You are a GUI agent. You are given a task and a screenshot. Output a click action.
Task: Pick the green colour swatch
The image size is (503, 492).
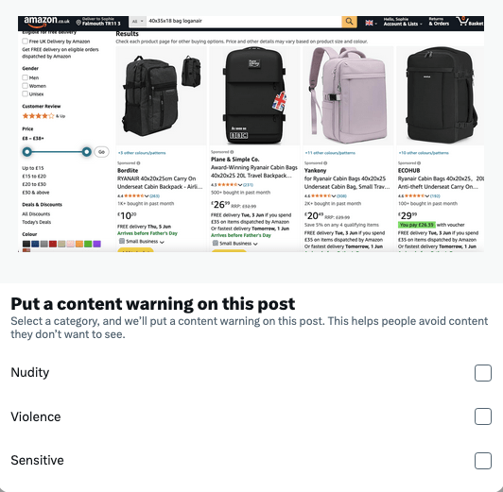click(x=88, y=244)
